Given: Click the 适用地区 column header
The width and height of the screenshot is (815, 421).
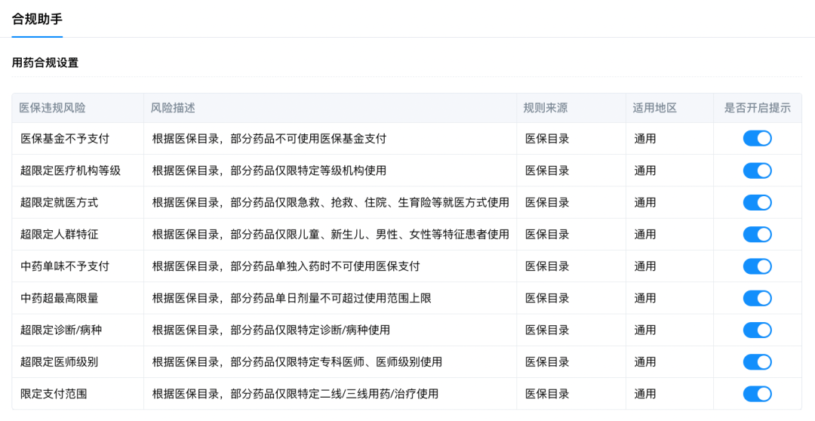Looking at the screenshot, I should (654, 108).
